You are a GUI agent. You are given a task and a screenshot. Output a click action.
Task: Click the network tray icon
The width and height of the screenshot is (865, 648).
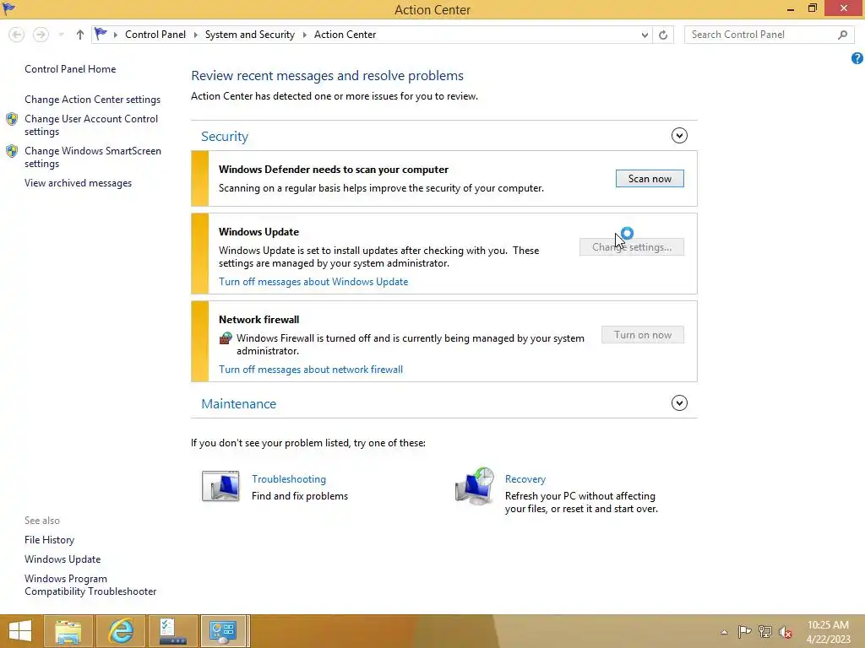[765, 631]
